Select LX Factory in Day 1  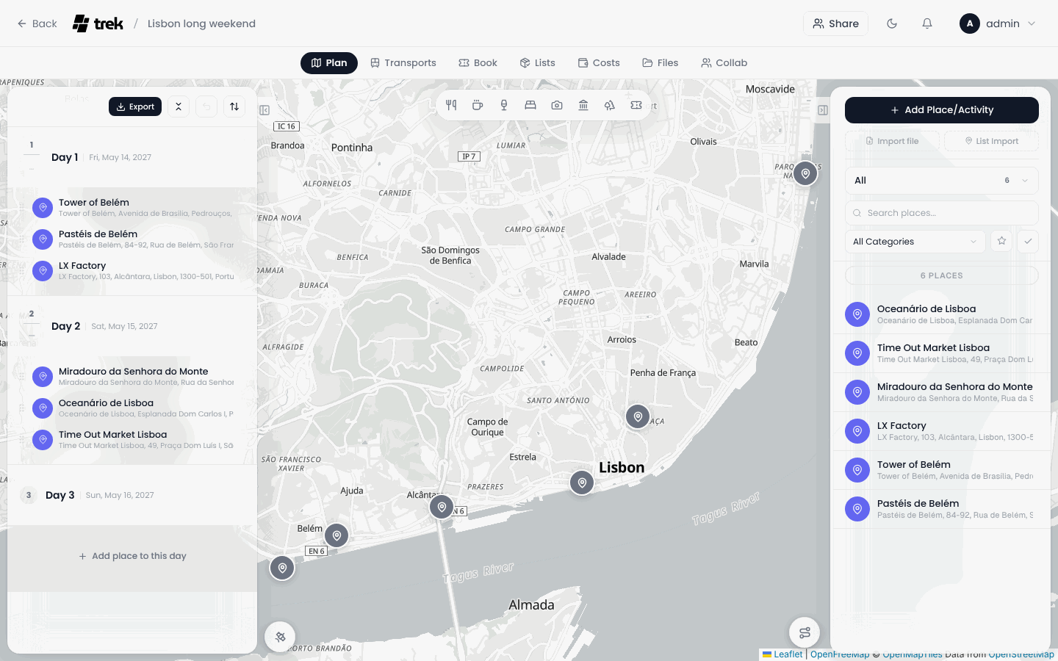click(132, 270)
